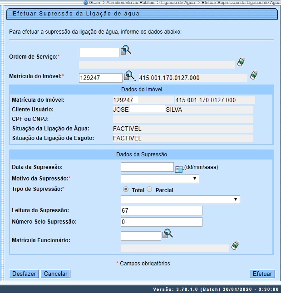Focus Data da Supressão input field

pos(147,167)
